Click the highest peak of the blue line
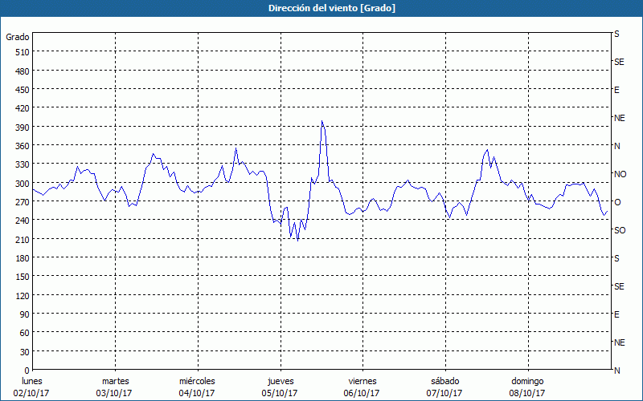The width and height of the screenshot is (643, 401). point(321,121)
